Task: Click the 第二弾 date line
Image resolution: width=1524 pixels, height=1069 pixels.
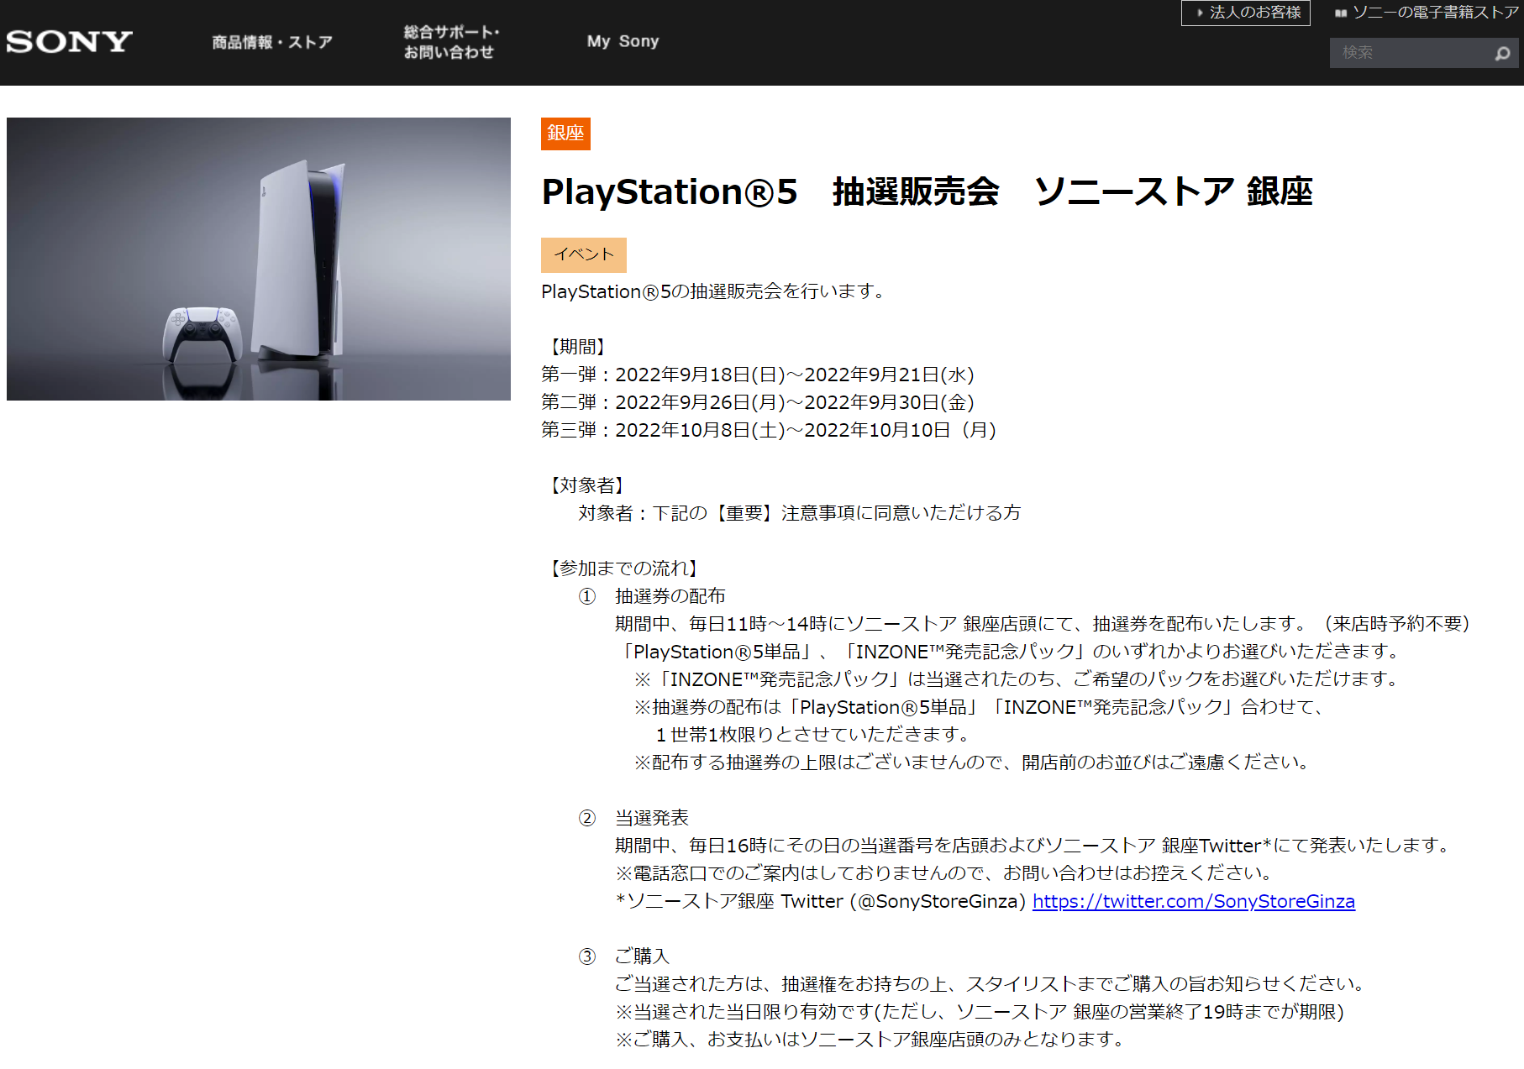Action: pyautogui.click(x=758, y=402)
